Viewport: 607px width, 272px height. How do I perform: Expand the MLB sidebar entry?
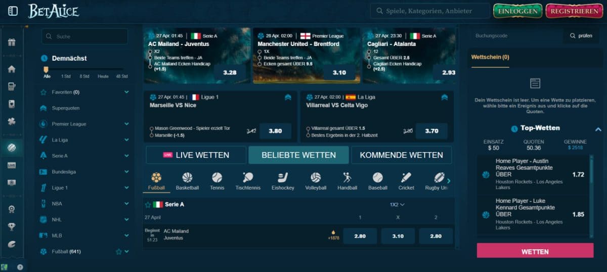coord(126,236)
